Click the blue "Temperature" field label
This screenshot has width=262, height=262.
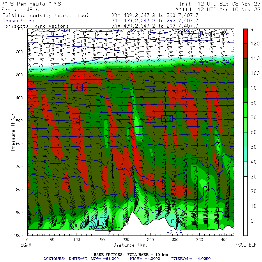click(x=18, y=21)
